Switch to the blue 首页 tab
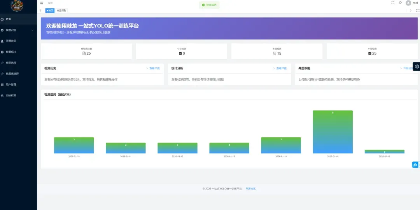Viewport: 420px width, 210px height. (x=49, y=10)
